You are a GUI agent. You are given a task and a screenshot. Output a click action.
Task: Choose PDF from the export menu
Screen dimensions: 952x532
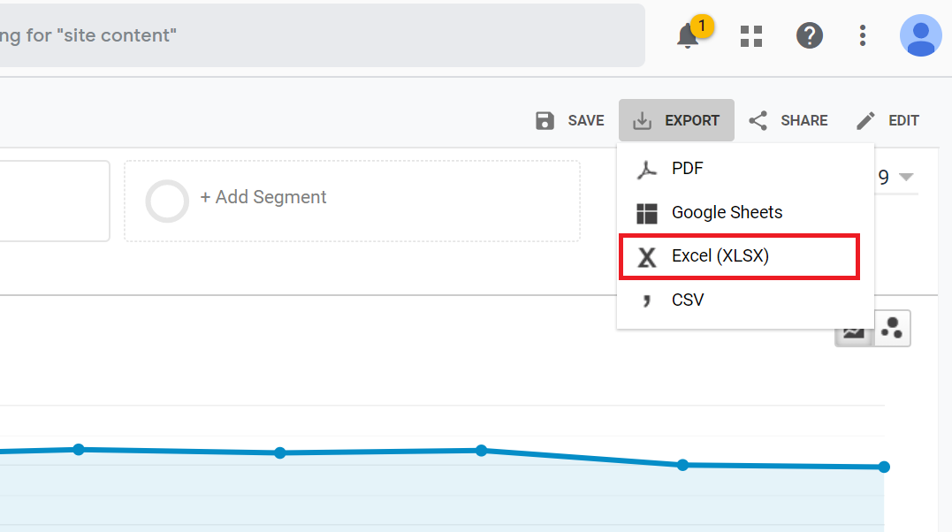687,168
